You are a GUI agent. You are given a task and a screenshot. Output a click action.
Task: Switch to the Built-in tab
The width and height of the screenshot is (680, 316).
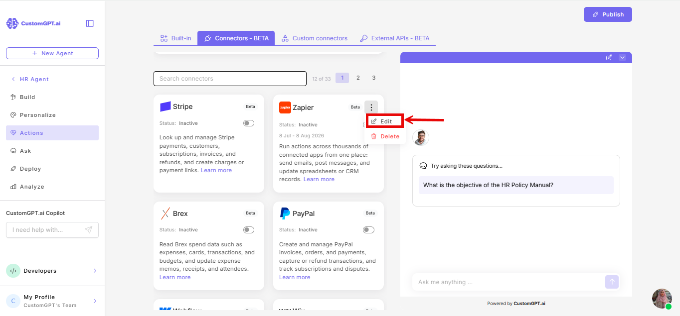[175, 38]
